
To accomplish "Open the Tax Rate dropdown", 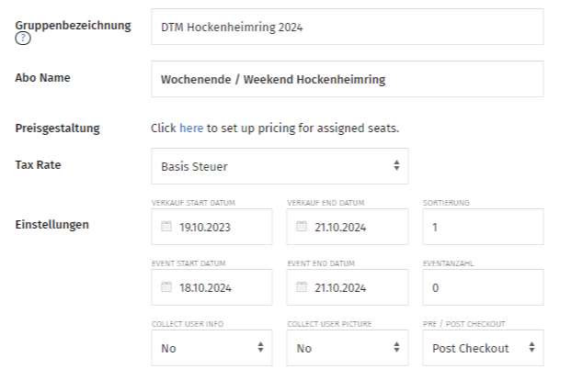I will [x=279, y=166].
